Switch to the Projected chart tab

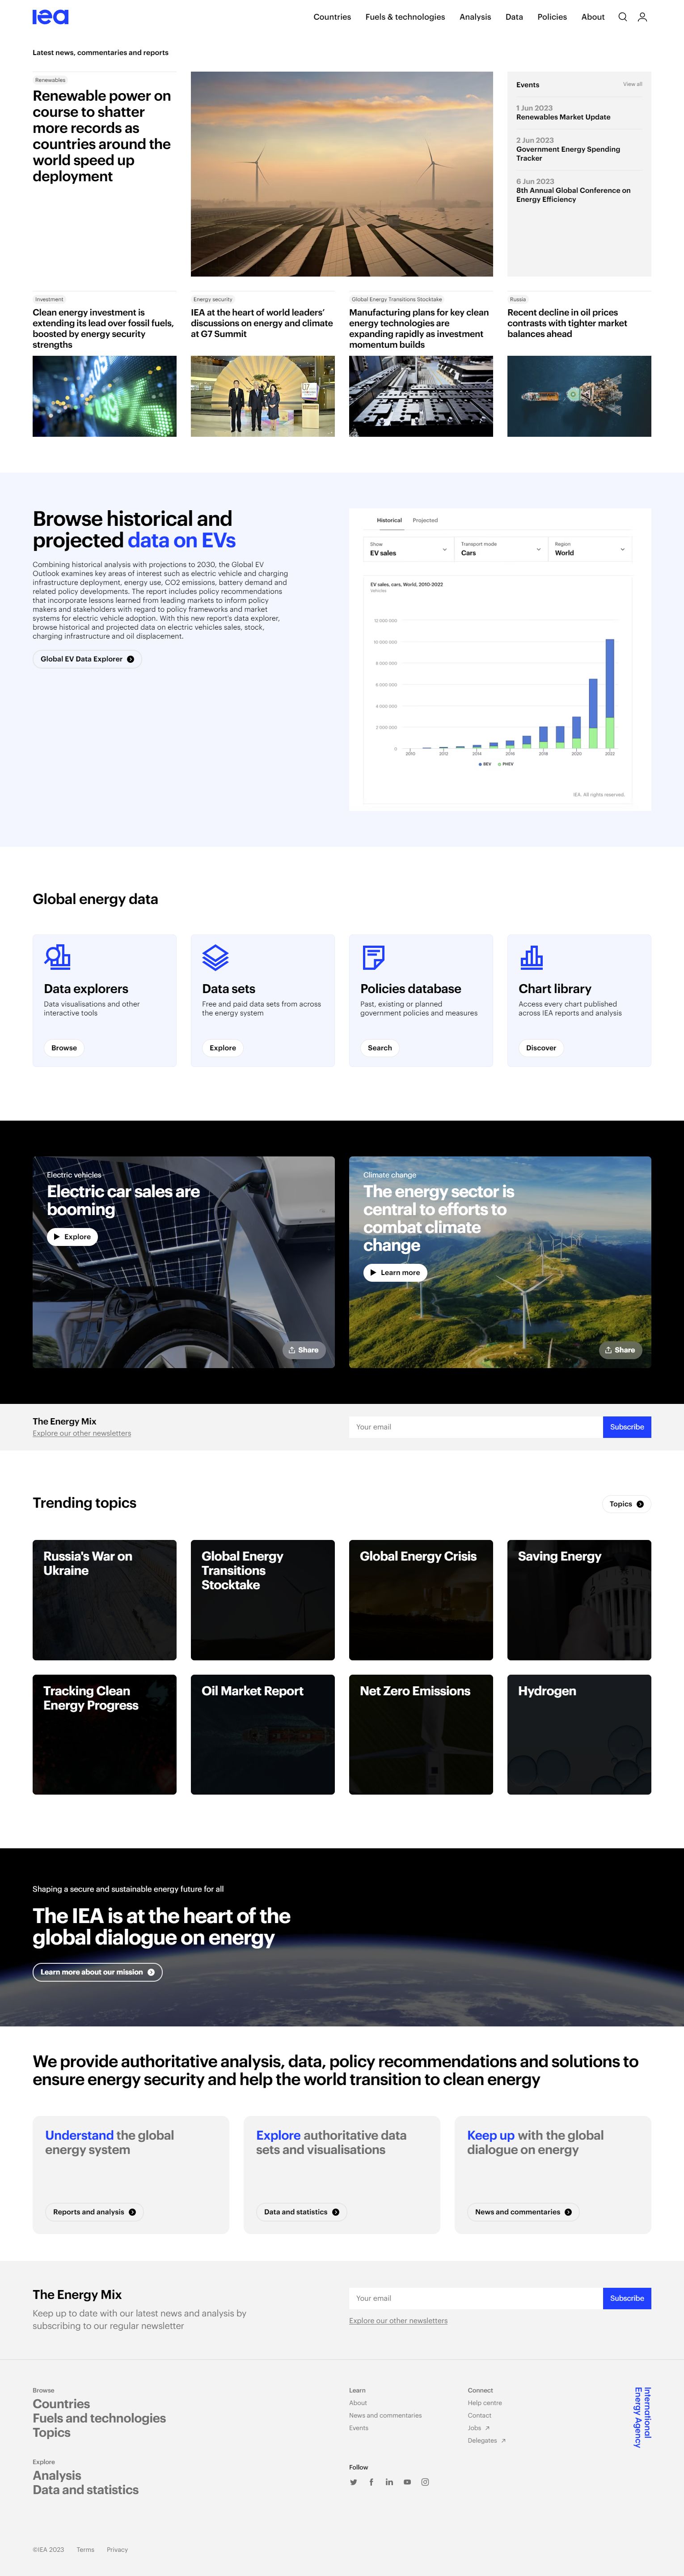point(426,520)
